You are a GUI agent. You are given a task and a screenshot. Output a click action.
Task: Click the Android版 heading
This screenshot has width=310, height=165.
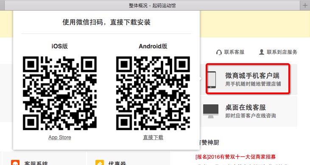tap(153, 46)
